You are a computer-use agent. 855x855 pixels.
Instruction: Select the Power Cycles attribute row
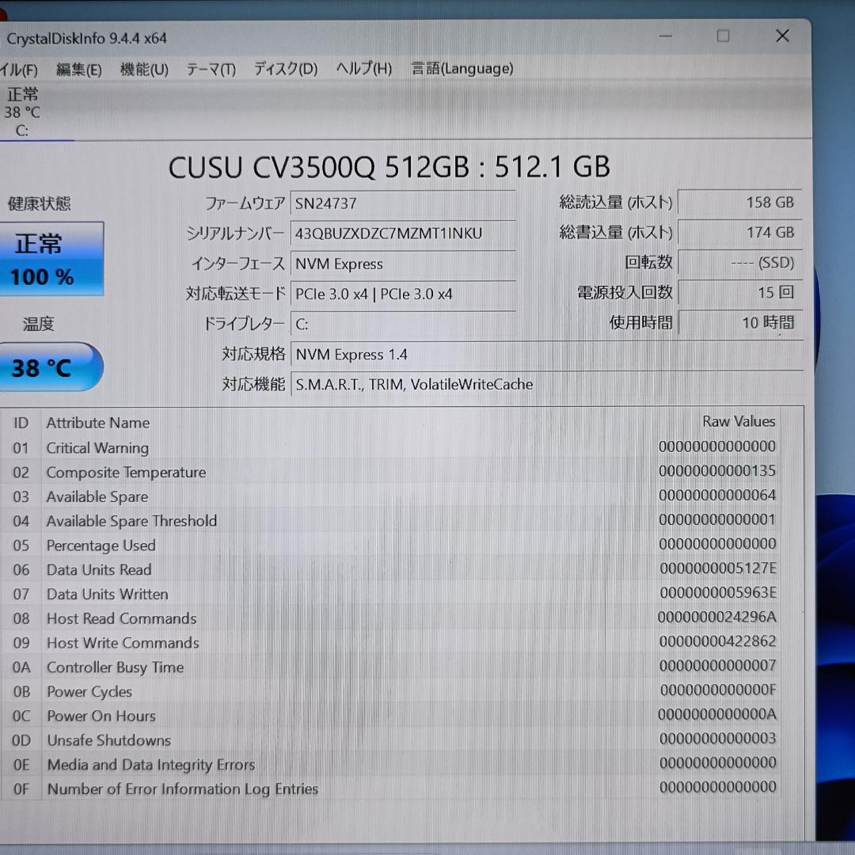tap(317, 691)
